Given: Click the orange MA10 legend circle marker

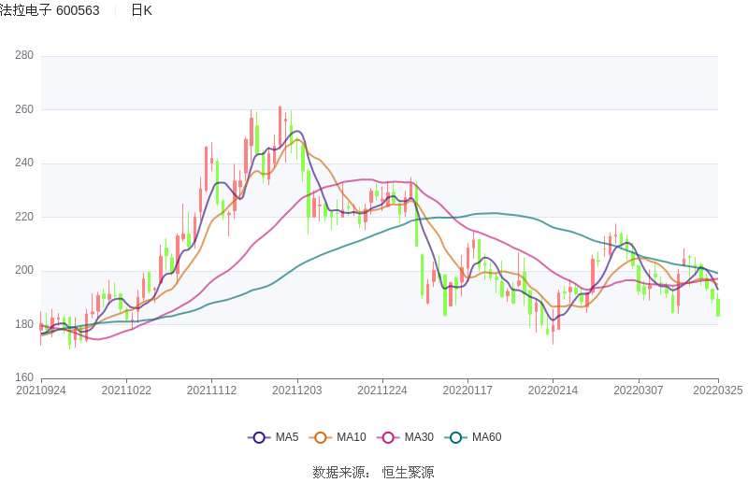Looking at the screenshot, I should point(321,437).
